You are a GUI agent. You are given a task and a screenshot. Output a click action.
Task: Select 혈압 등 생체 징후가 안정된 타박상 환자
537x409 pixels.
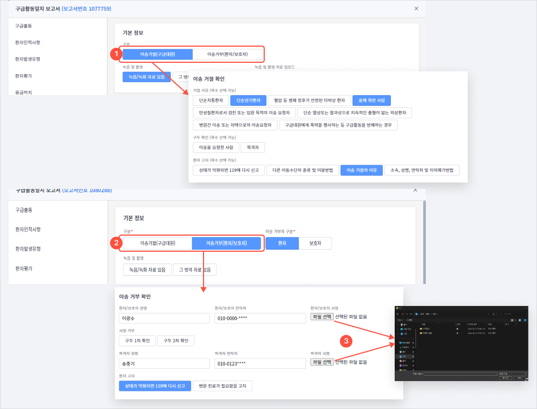click(309, 100)
